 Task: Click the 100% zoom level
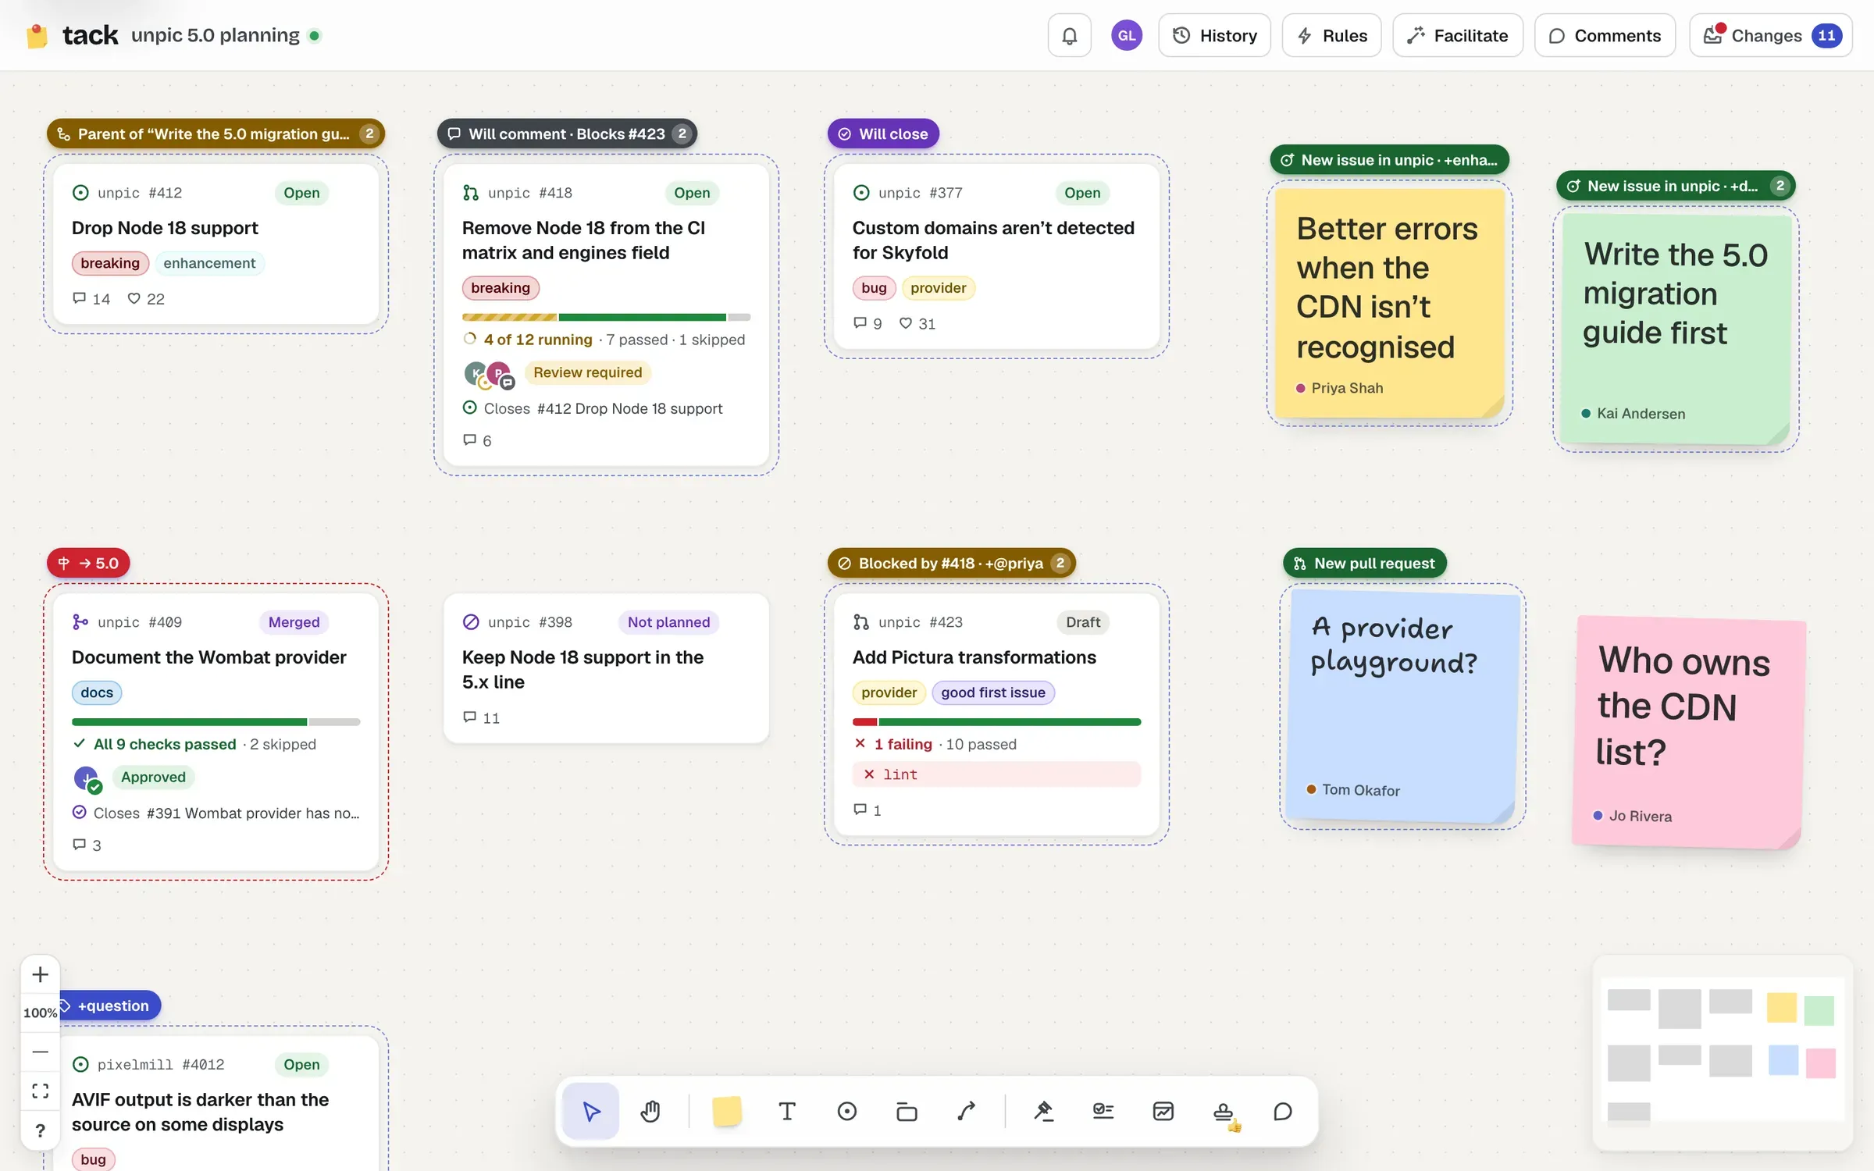click(x=41, y=1013)
